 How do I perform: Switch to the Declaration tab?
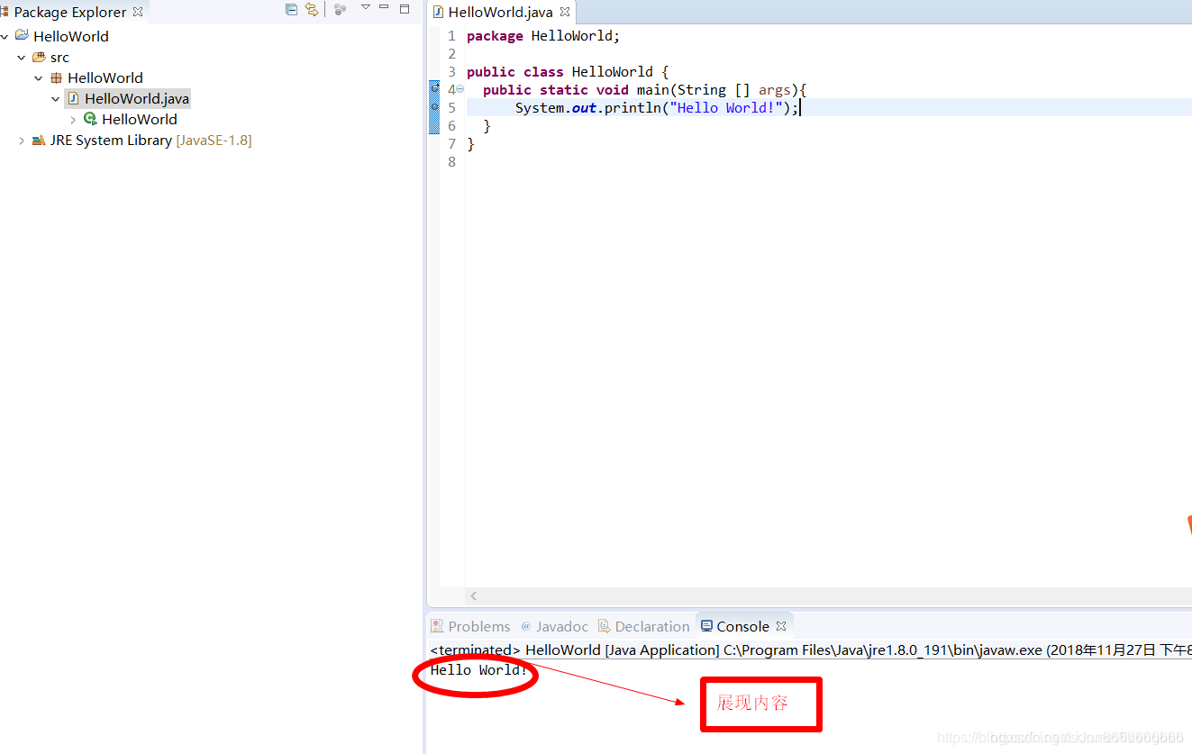click(x=643, y=626)
